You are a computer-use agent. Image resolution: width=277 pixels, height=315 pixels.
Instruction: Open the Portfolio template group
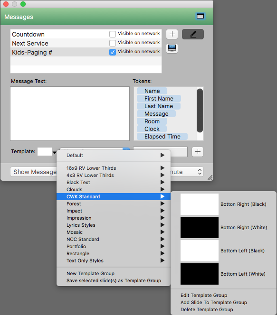point(114,247)
